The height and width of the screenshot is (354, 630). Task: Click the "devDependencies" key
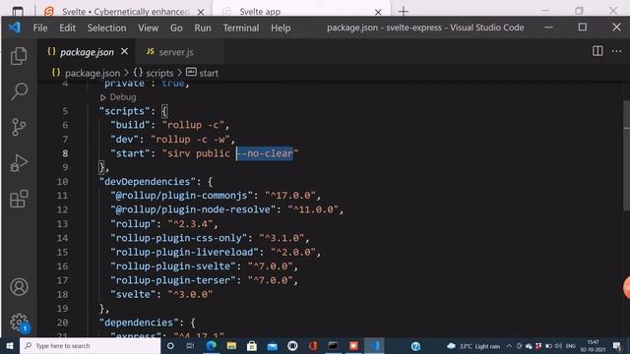(147, 181)
